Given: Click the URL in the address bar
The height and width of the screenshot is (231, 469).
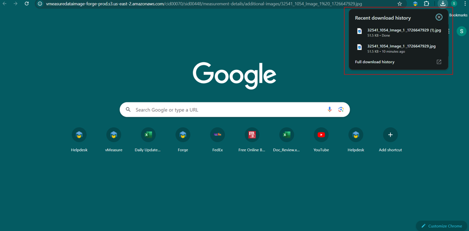Looking at the screenshot, I should [x=204, y=4].
